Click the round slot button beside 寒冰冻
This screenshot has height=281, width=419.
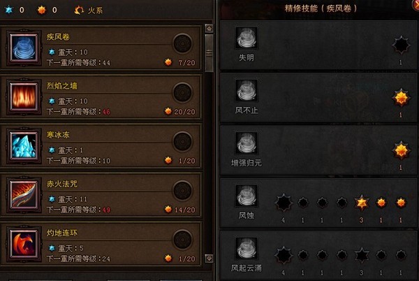pyautogui.click(x=182, y=141)
